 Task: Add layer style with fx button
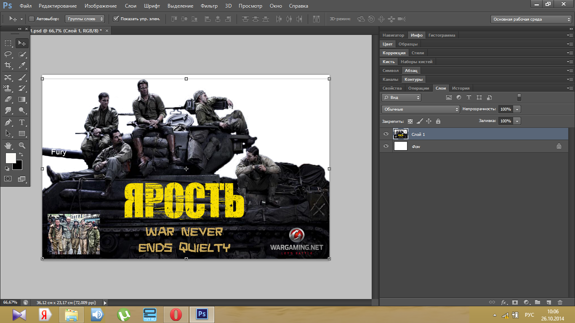[504, 302]
